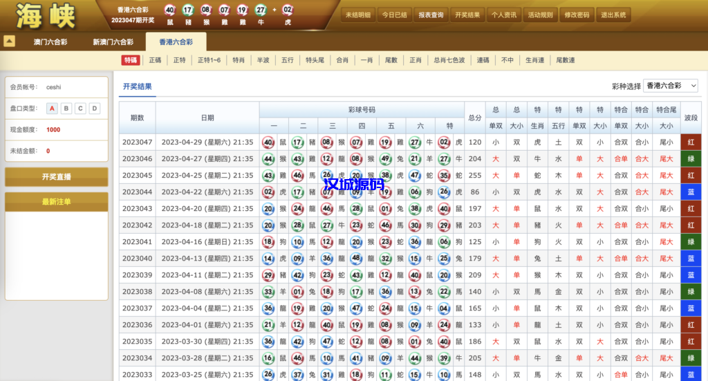This screenshot has height=381, width=708.
Task: Open the 开奖结果 section tab
Action: tap(138, 86)
